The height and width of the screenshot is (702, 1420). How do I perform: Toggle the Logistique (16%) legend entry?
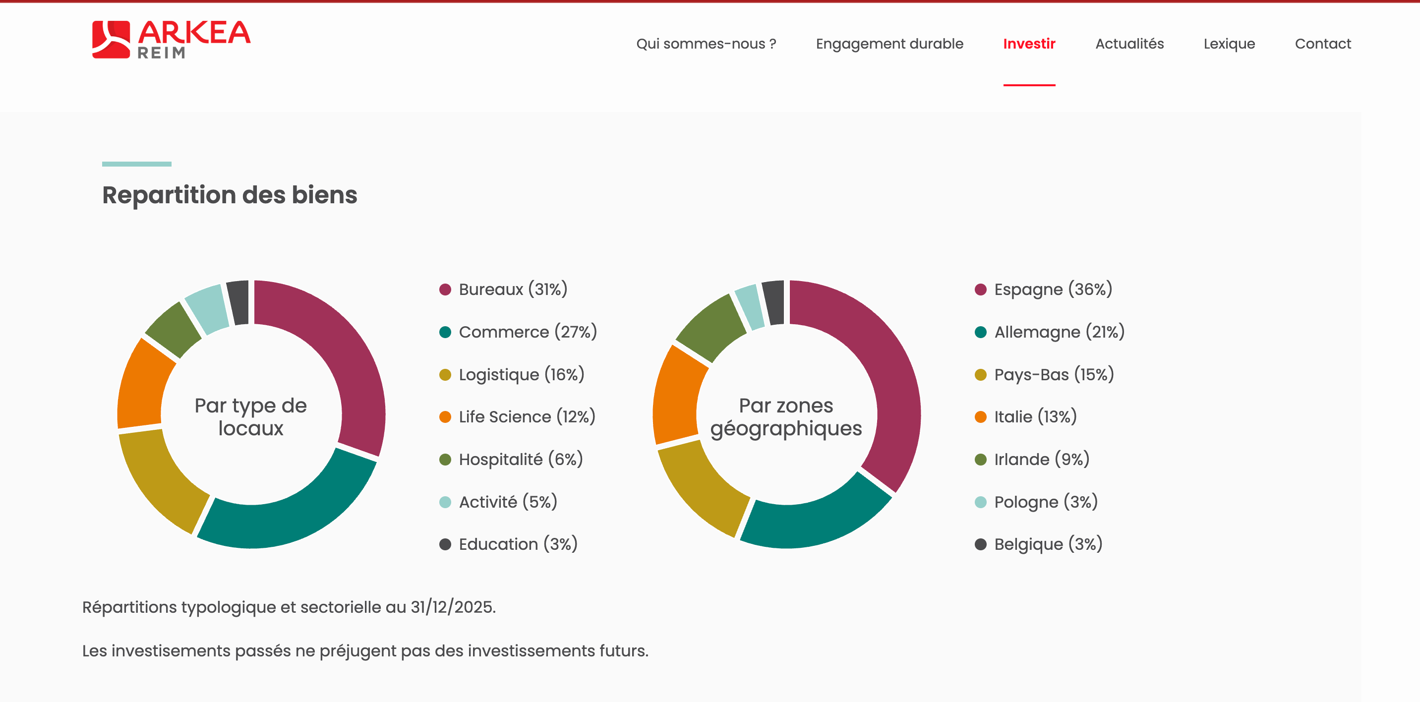[x=521, y=375]
